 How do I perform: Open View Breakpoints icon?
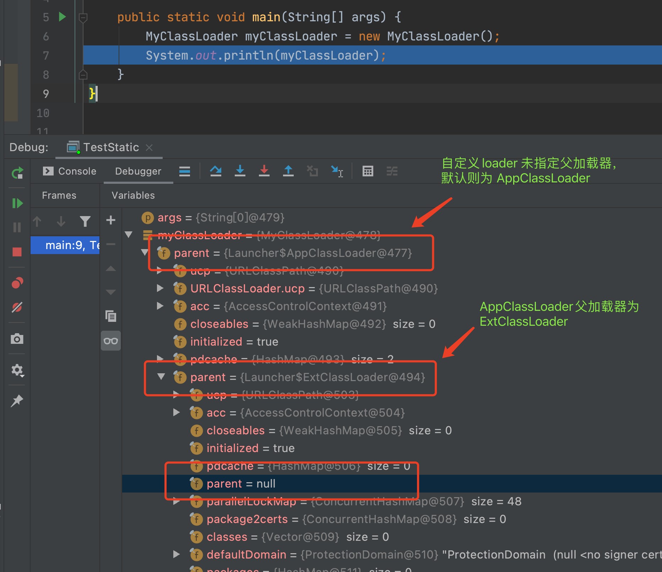point(17,283)
